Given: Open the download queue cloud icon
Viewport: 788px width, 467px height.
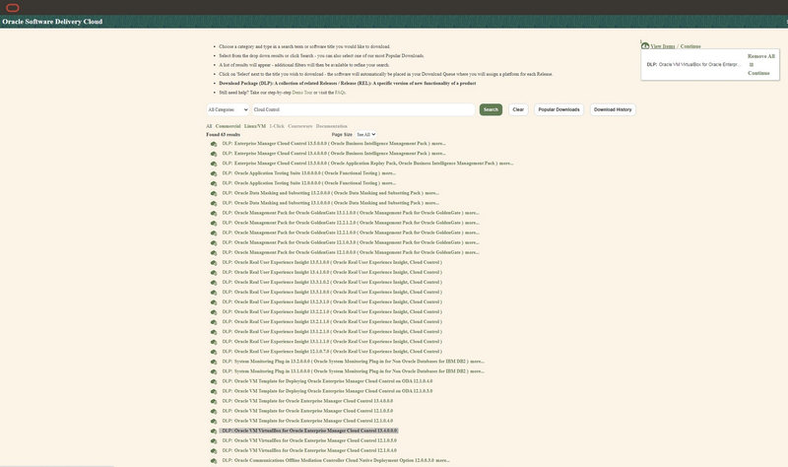Looking at the screenshot, I should coord(645,45).
